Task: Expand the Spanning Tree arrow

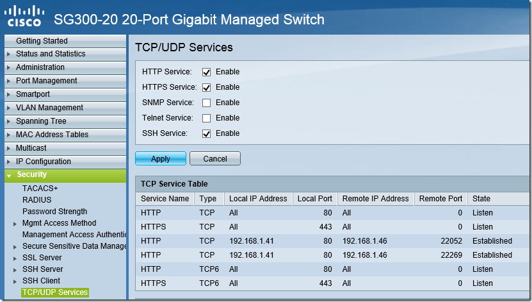Action: [9, 121]
